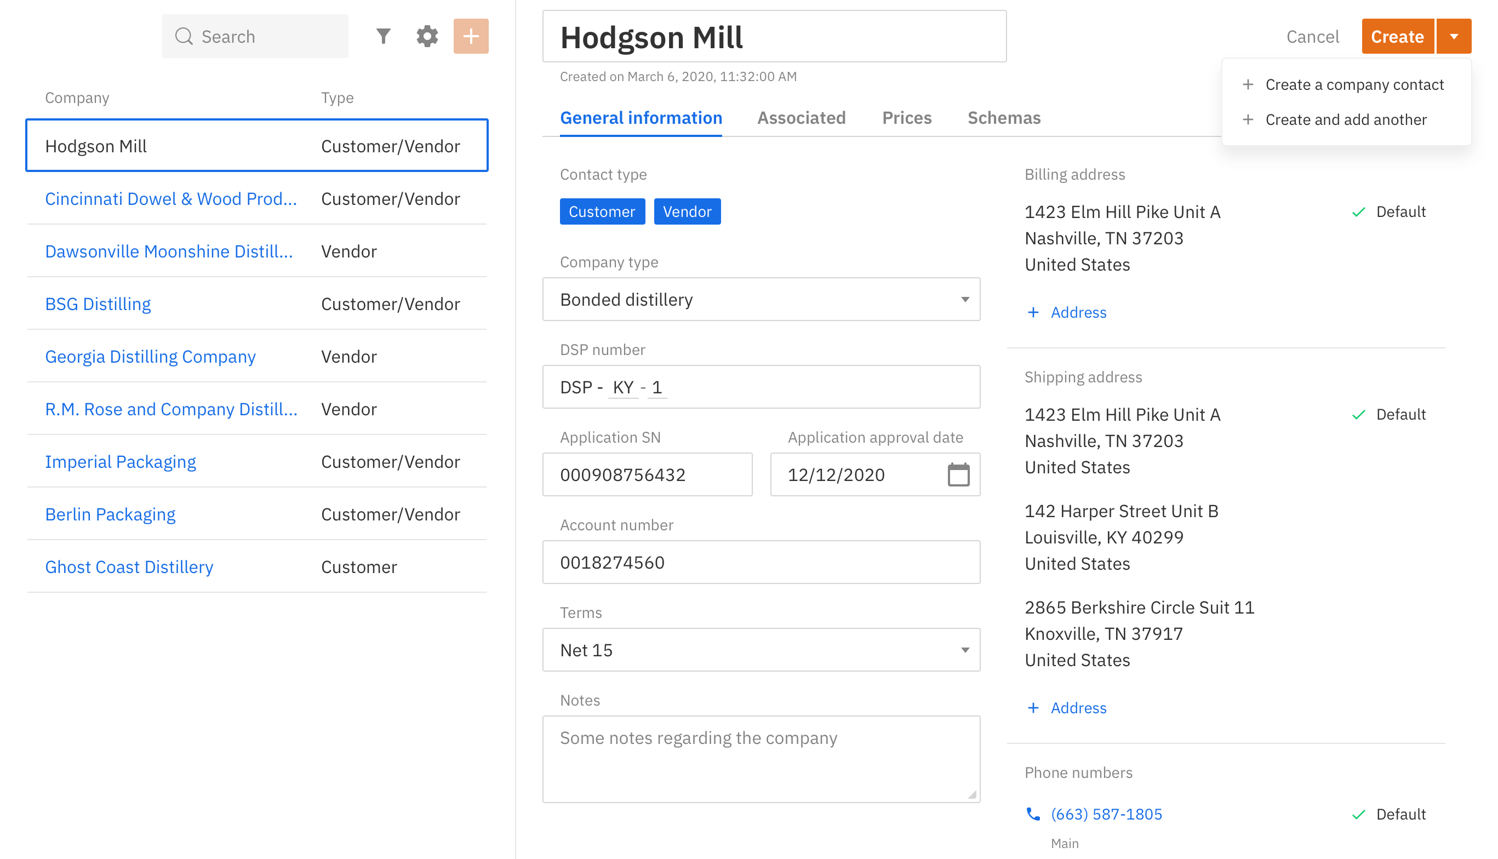
Task: Open Dawsonville Moonshine Distill... company
Action: 169,251
